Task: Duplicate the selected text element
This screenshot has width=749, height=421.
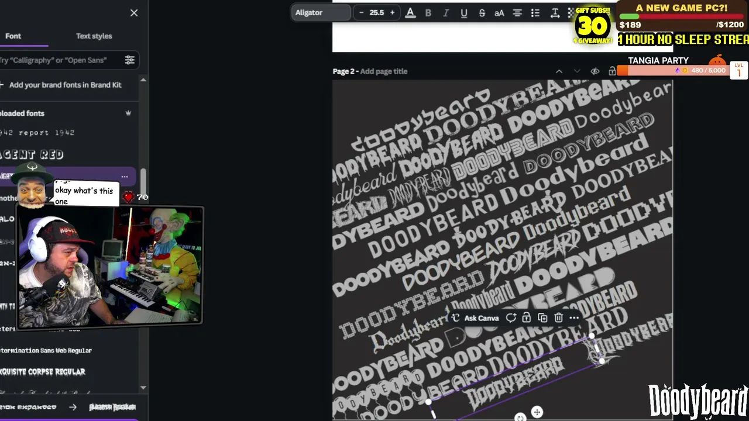Action: click(x=542, y=318)
